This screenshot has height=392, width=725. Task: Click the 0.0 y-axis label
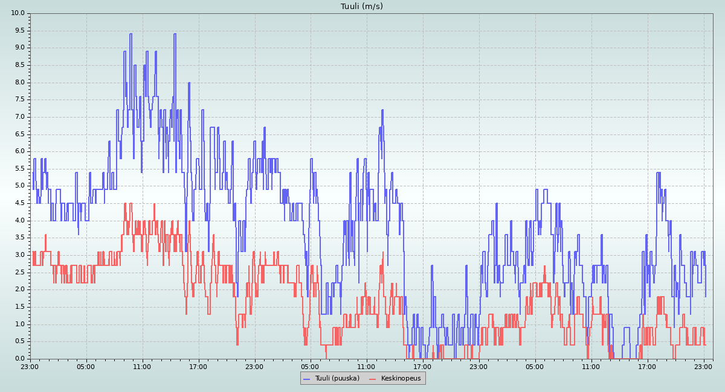pos(19,359)
